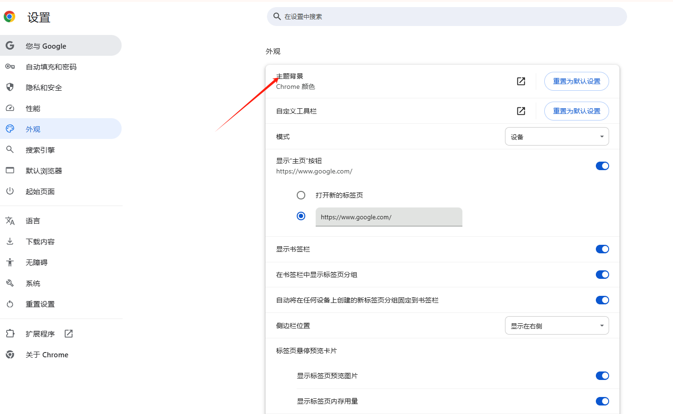Open the 下载内容 settings section
The image size is (673, 414).
coord(61,241)
